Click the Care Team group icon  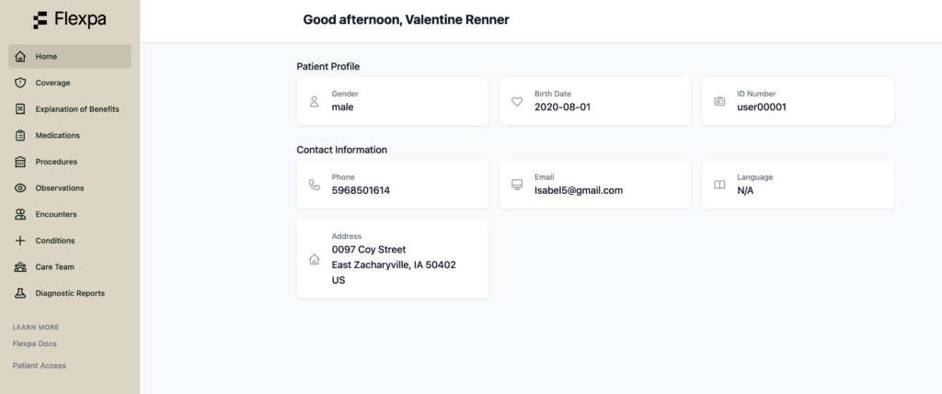point(20,267)
